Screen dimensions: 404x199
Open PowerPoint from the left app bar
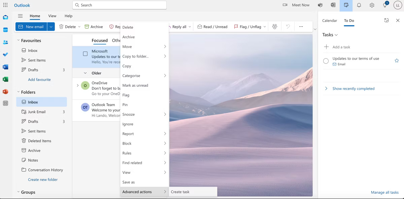(5, 91)
